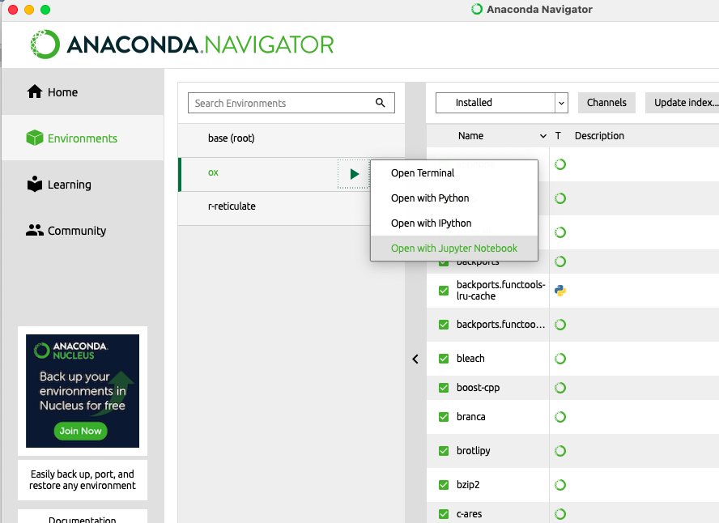The image size is (719, 523).
Task: Open the Installed package filter dropdown
Action: click(x=502, y=103)
